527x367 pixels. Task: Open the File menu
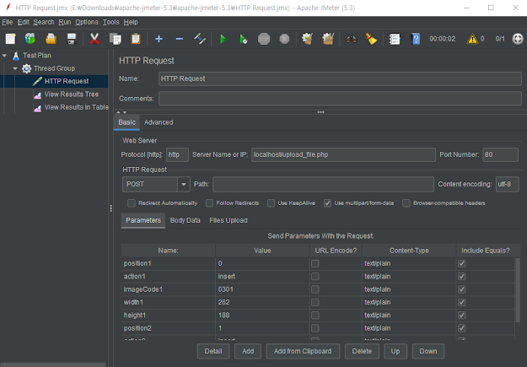pos(8,22)
